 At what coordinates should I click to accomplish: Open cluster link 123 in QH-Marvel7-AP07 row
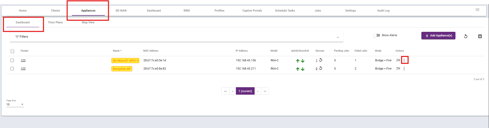[23, 61]
